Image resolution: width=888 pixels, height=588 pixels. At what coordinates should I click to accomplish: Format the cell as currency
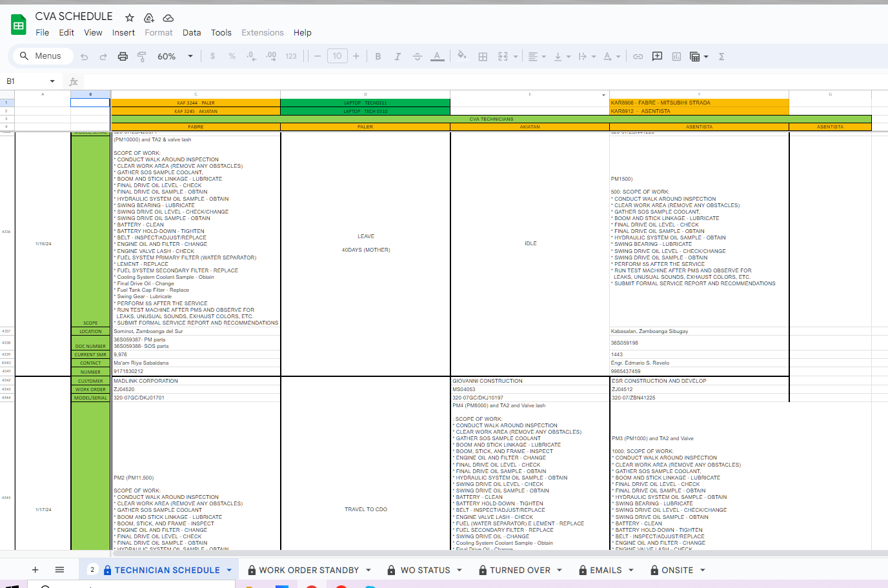[212, 57]
